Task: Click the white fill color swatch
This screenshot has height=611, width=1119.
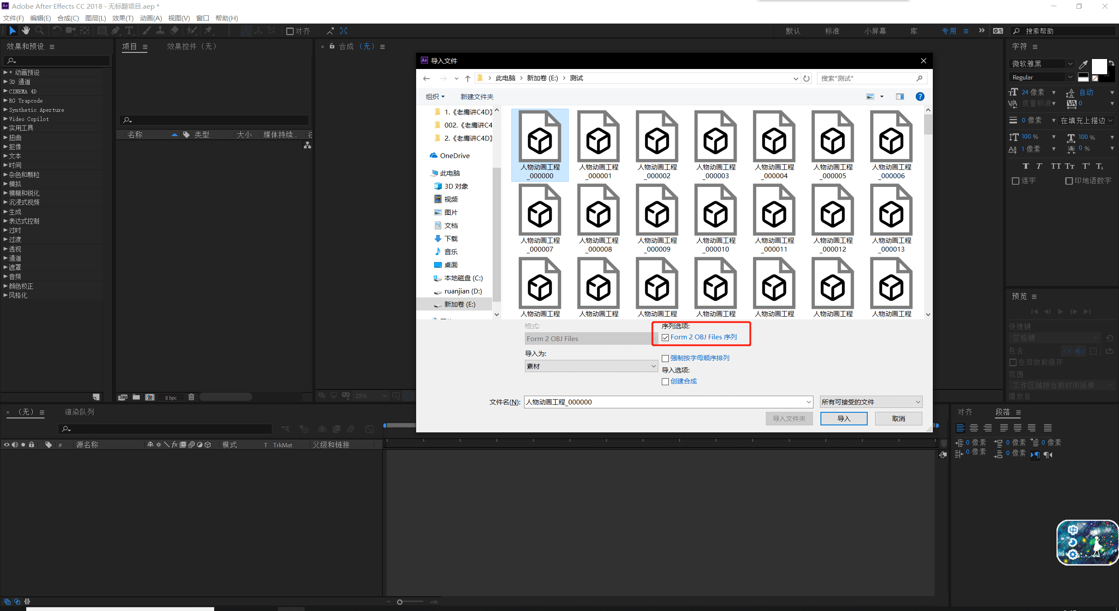Action: click(1099, 66)
